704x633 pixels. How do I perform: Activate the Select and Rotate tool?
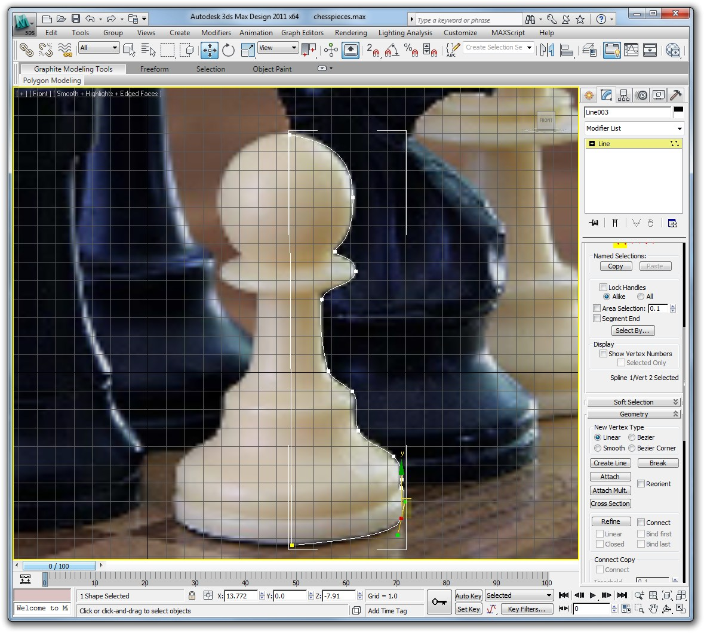pyautogui.click(x=228, y=50)
